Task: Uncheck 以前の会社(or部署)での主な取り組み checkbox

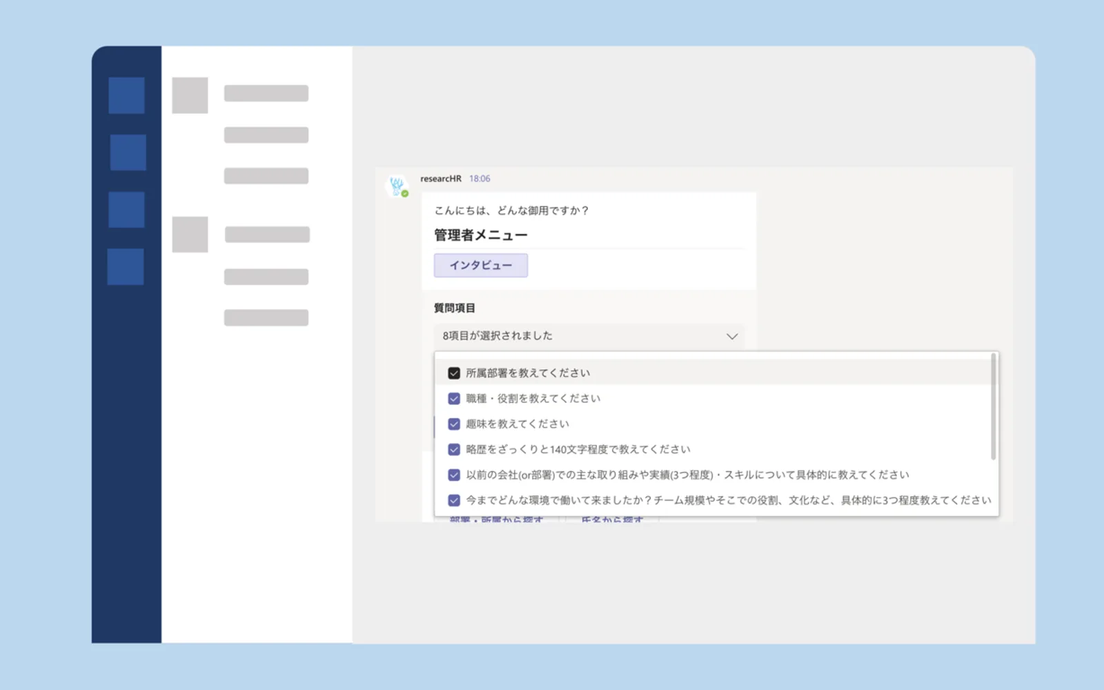Action: (454, 475)
